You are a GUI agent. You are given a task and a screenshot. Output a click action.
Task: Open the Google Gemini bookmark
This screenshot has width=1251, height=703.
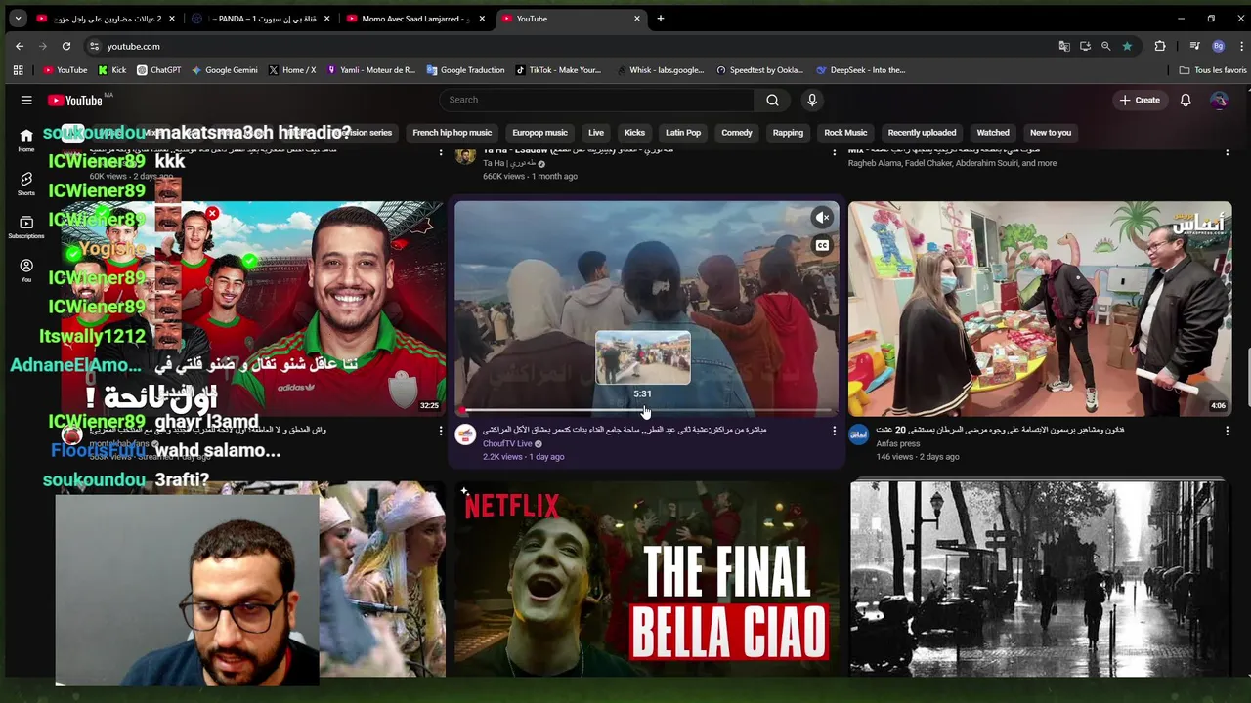(225, 70)
